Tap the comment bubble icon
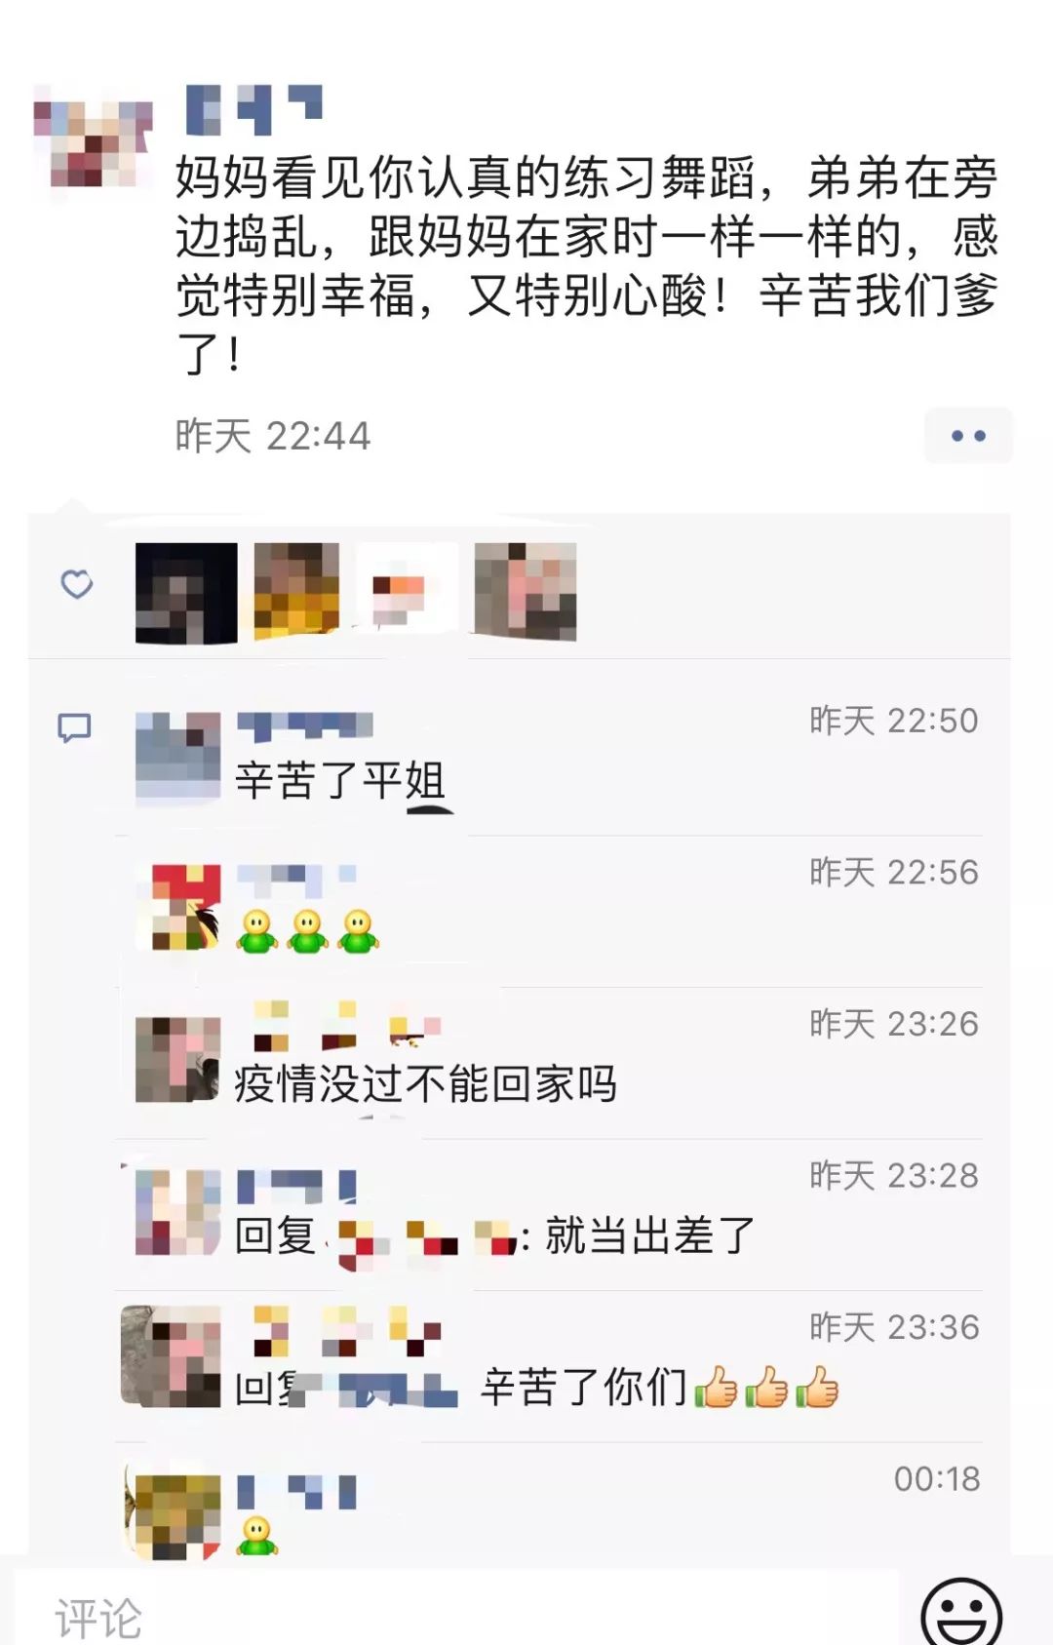This screenshot has width=1053, height=1645. (74, 727)
